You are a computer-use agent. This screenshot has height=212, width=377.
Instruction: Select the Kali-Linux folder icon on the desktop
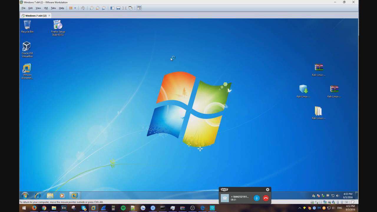(x=318, y=113)
